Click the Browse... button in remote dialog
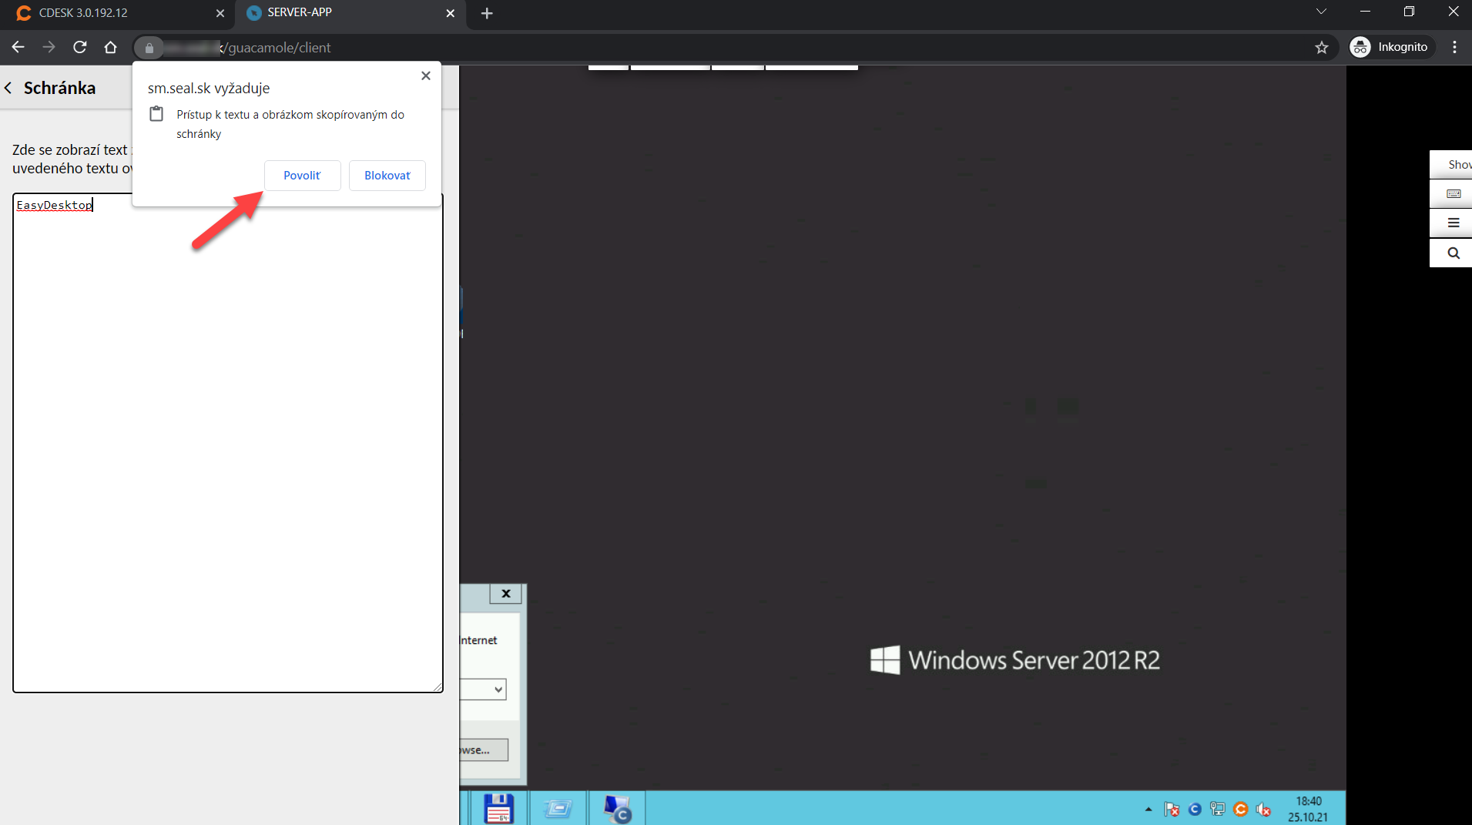Image resolution: width=1472 pixels, height=825 pixels. 484,750
